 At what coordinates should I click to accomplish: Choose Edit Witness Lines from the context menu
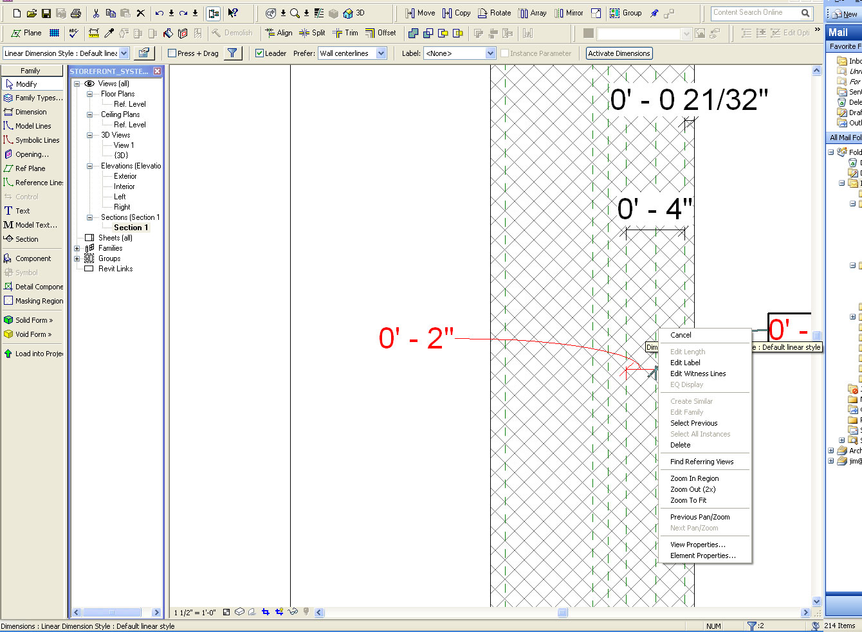tap(697, 374)
